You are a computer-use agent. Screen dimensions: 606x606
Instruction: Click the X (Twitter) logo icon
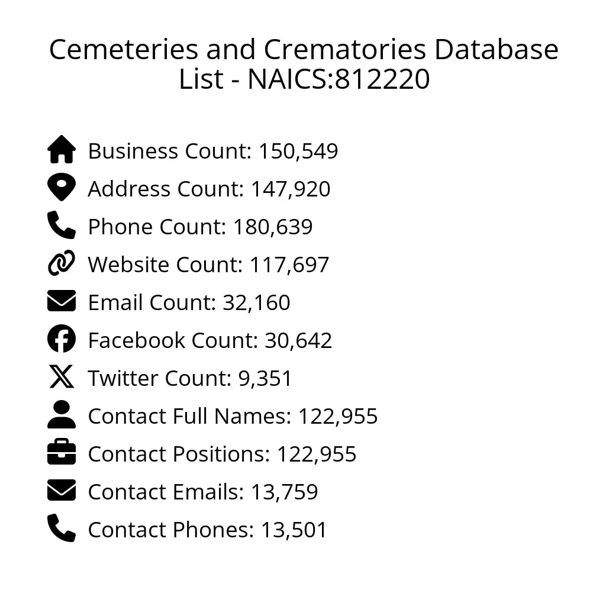62,377
